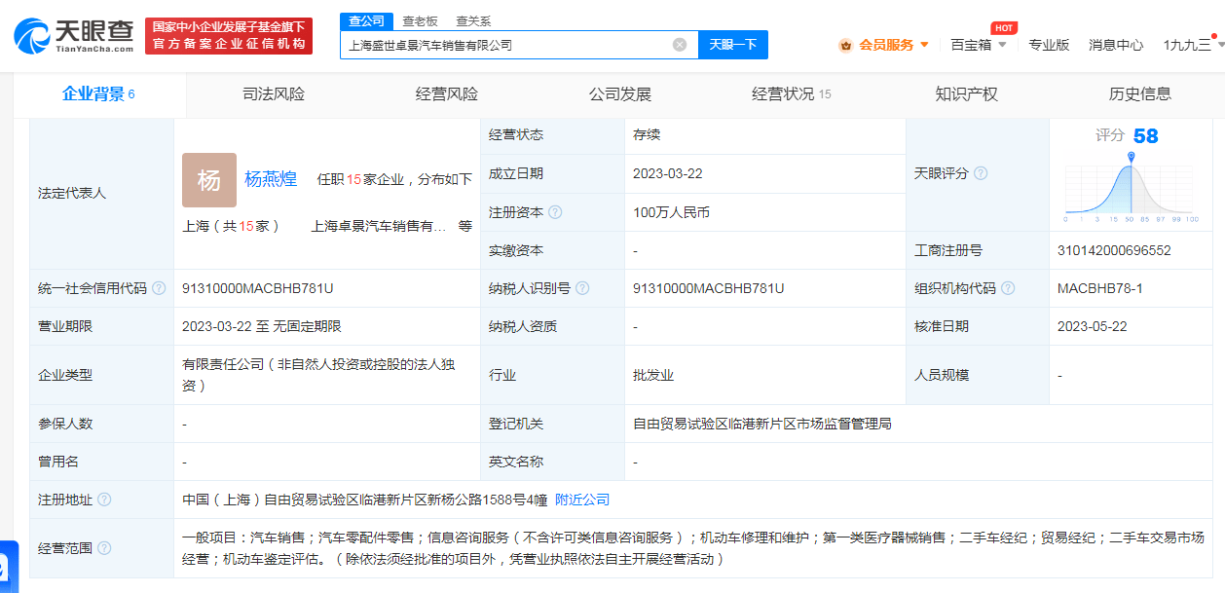Select the 历史信息 tab

coord(1140,94)
